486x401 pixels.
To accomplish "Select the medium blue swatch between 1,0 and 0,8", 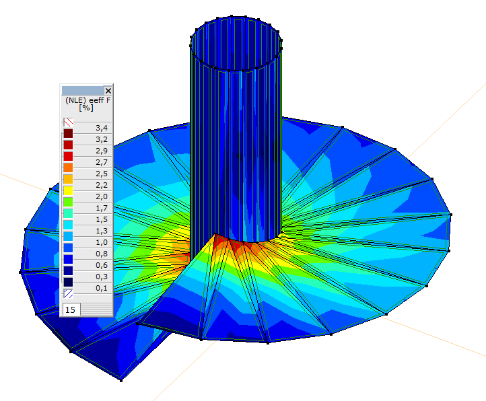I will tap(68, 248).
